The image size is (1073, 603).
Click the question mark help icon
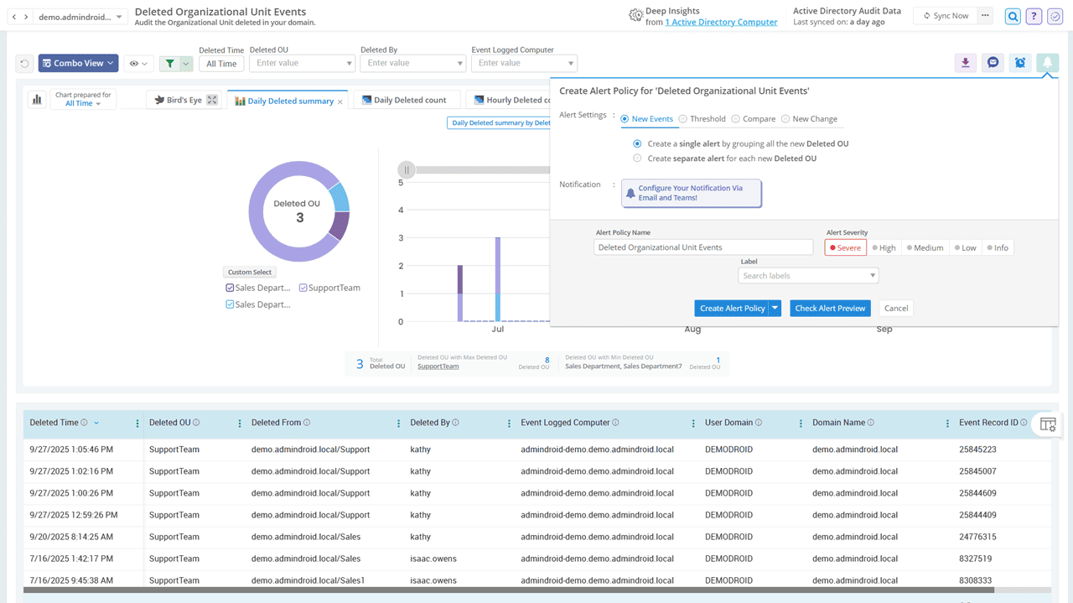[1034, 17]
